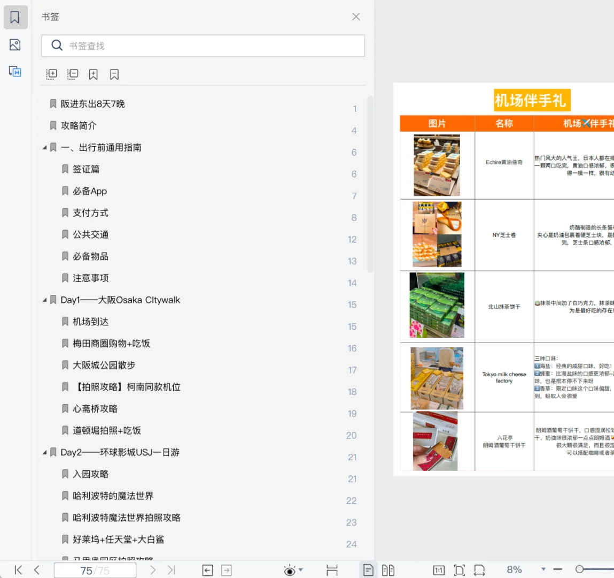Go to next page arrow
This screenshot has height=578, width=614.
pyautogui.click(x=153, y=570)
